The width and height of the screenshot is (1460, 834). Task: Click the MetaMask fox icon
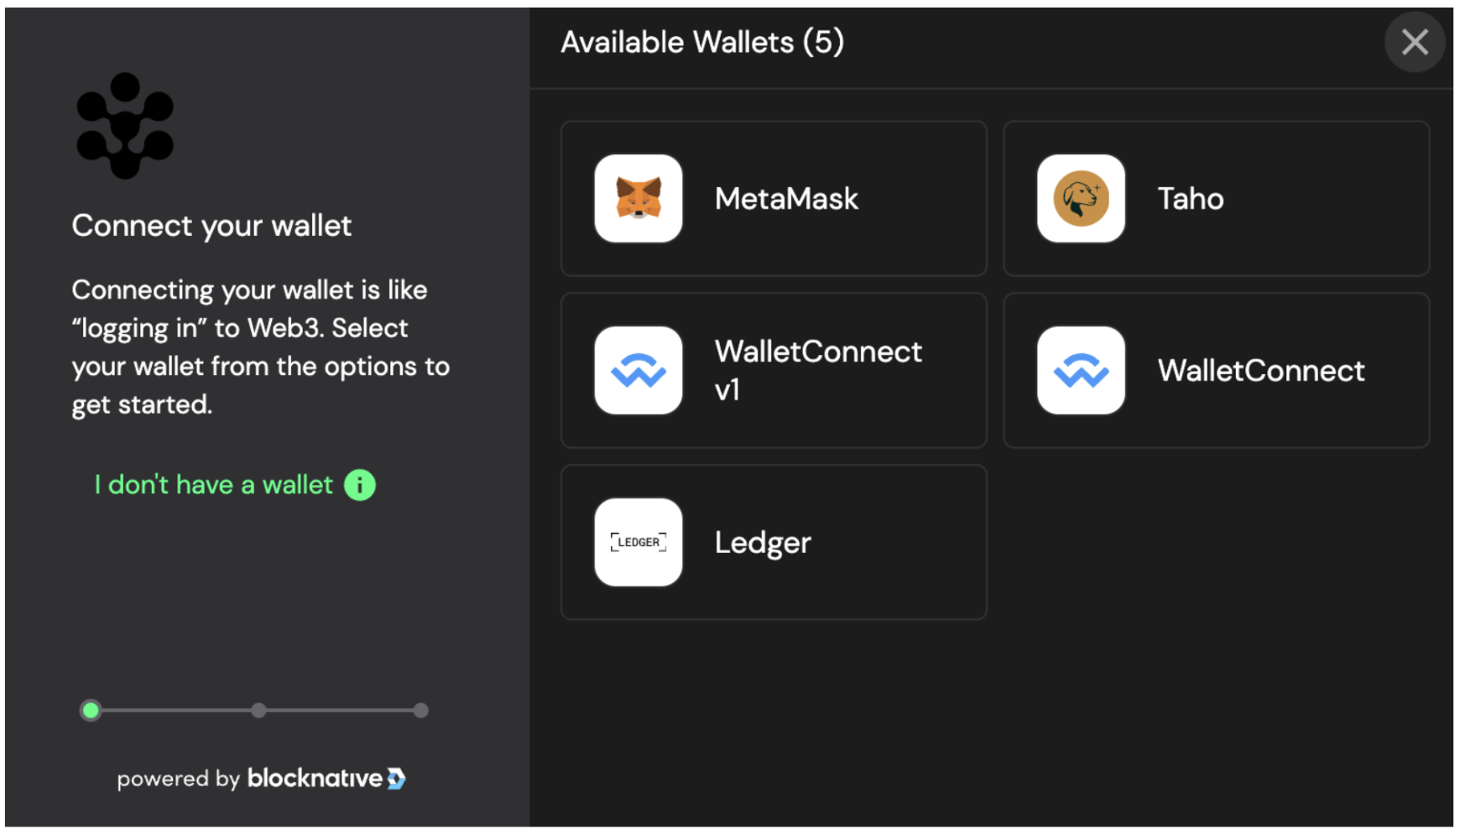(638, 198)
